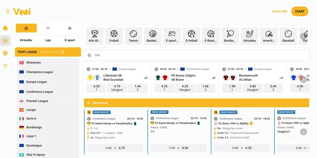Viewport: 317px width, 158px height.
Task: Open the sports ball sidebar icon
Action: pyautogui.click(x=5, y=41)
